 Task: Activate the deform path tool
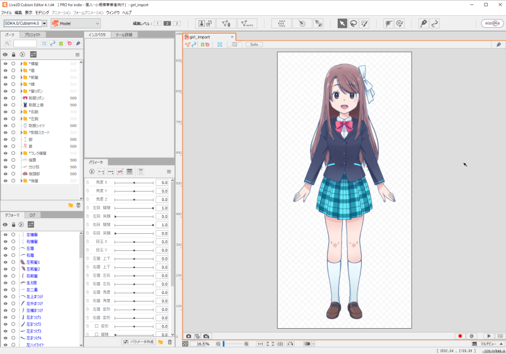tap(435, 23)
